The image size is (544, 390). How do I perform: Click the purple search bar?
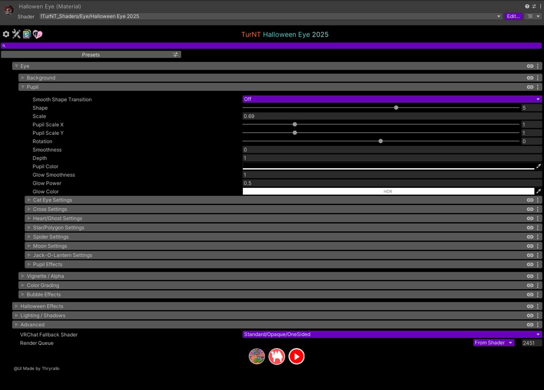tap(271, 46)
